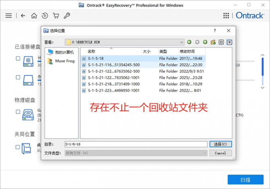Click the scrollbar up arrow in main window
Screen dimensions: 270x189
(262, 55)
